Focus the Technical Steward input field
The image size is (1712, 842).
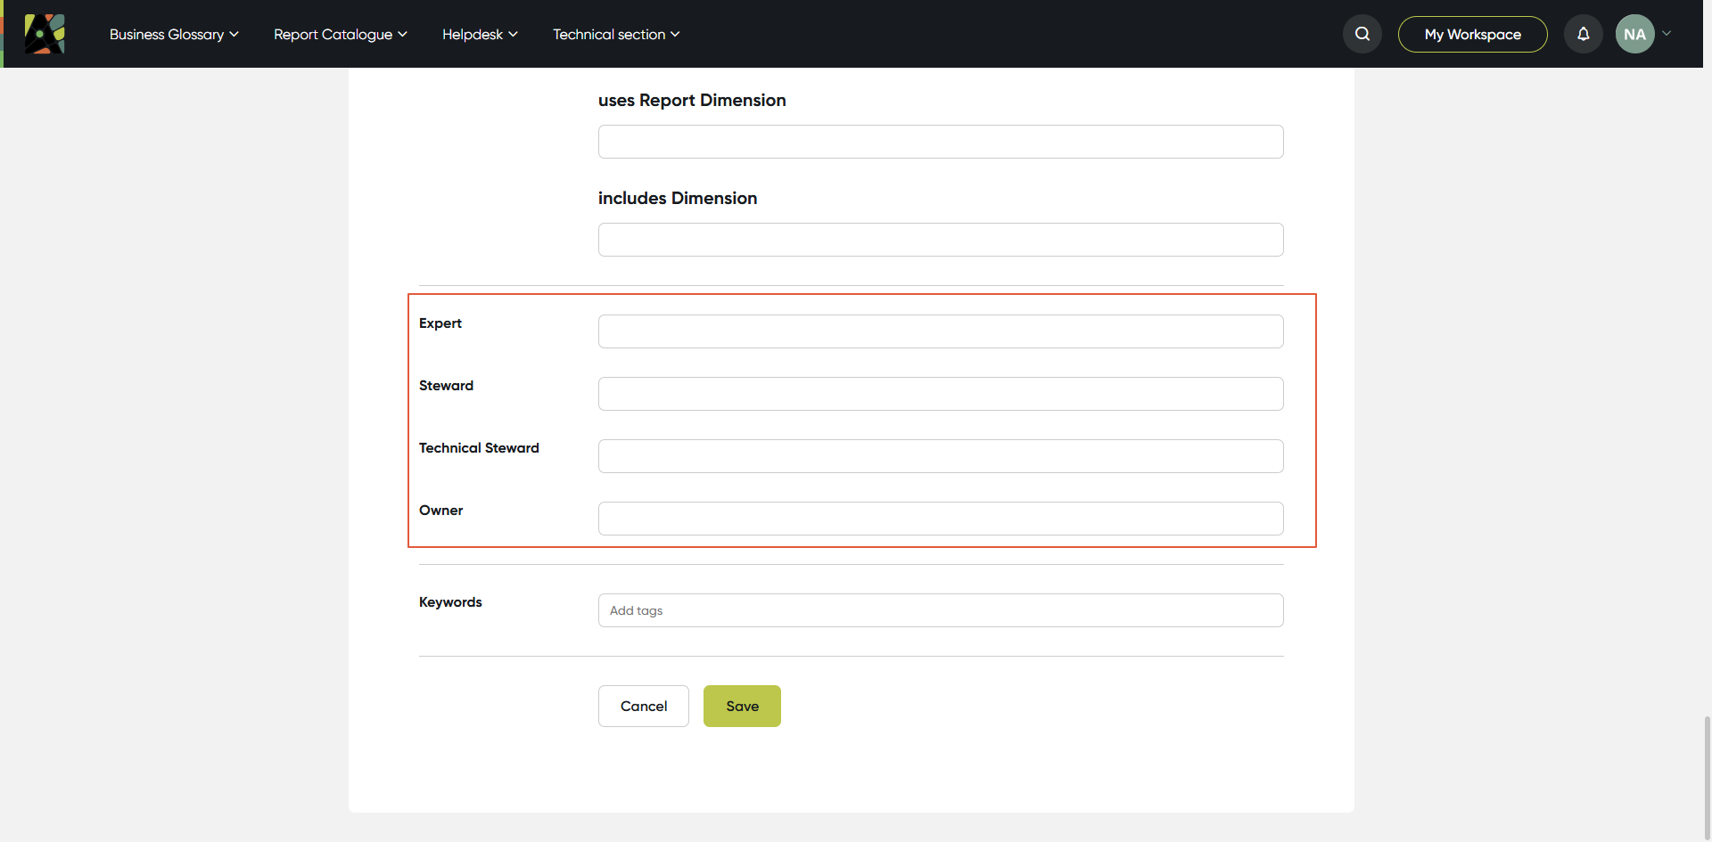pos(941,456)
